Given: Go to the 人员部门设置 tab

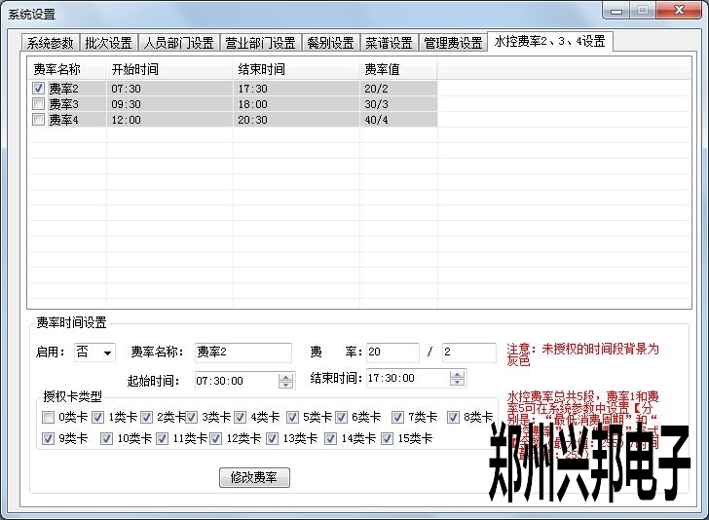Looking at the screenshot, I should pyautogui.click(x=178, y=43).
